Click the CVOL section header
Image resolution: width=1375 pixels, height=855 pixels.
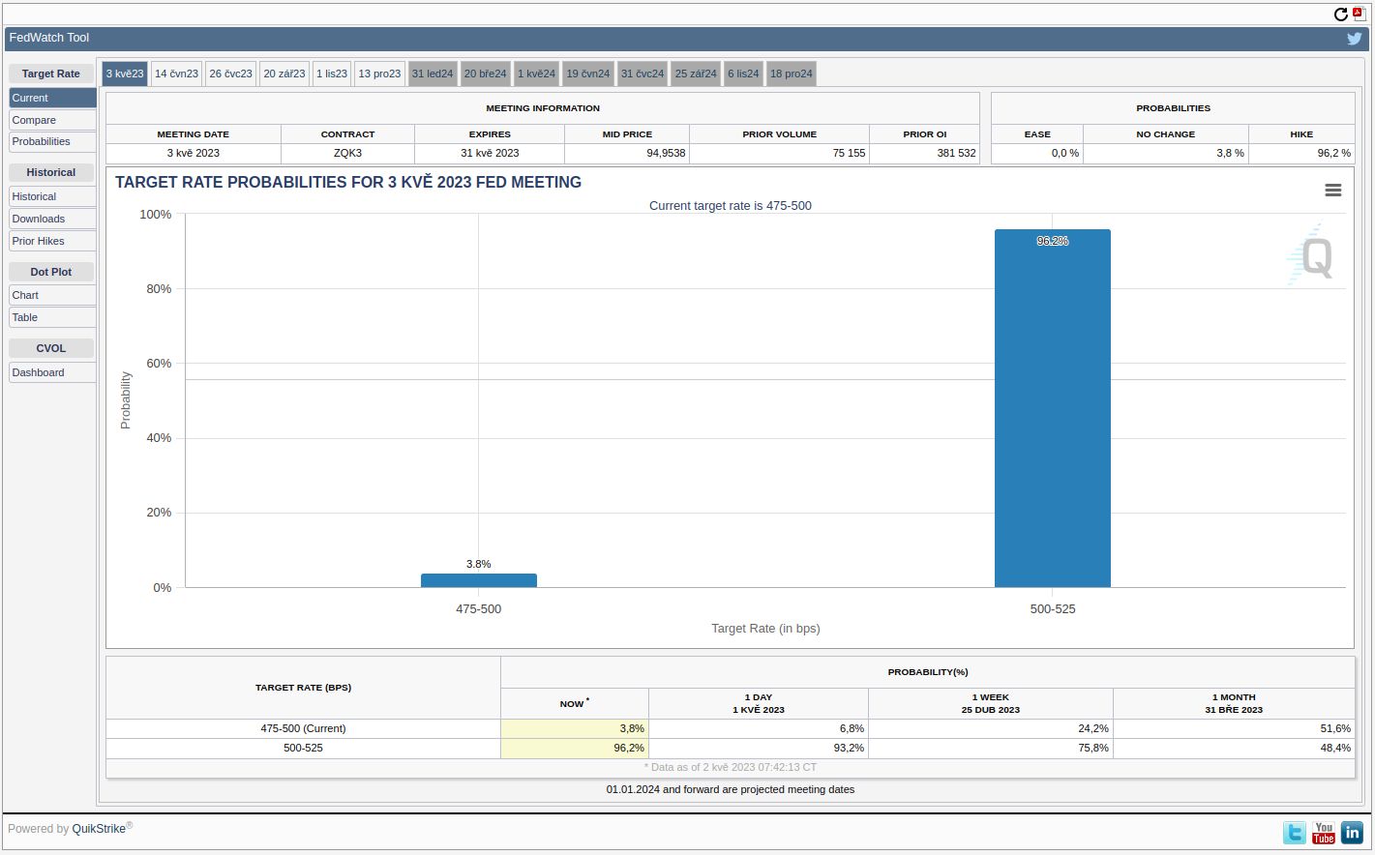point(51,348)
